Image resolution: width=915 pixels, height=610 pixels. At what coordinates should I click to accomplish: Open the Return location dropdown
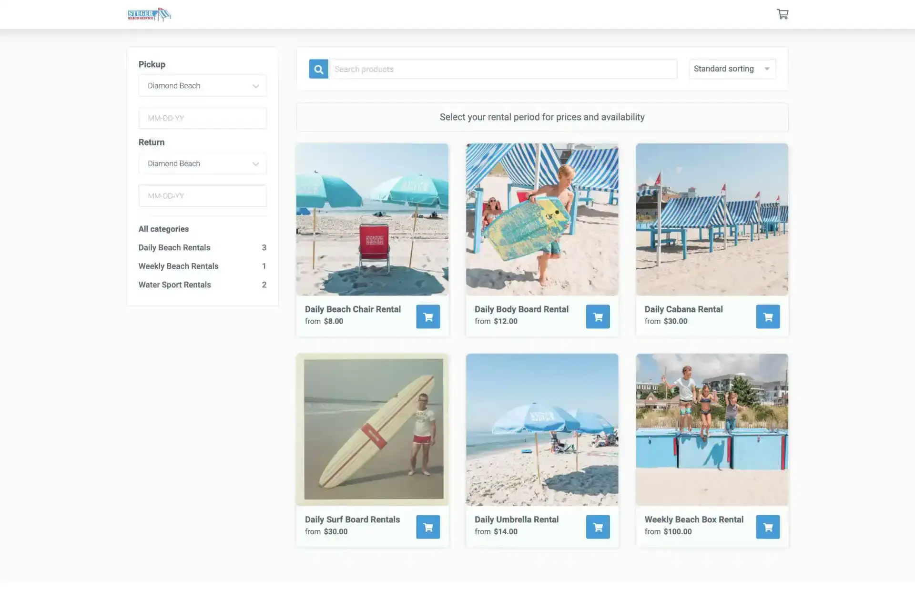(202, 163)
